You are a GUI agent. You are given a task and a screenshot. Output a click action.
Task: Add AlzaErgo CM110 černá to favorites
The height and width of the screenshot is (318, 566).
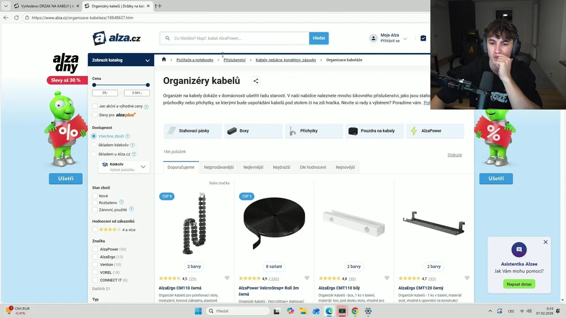click(227, 278)
